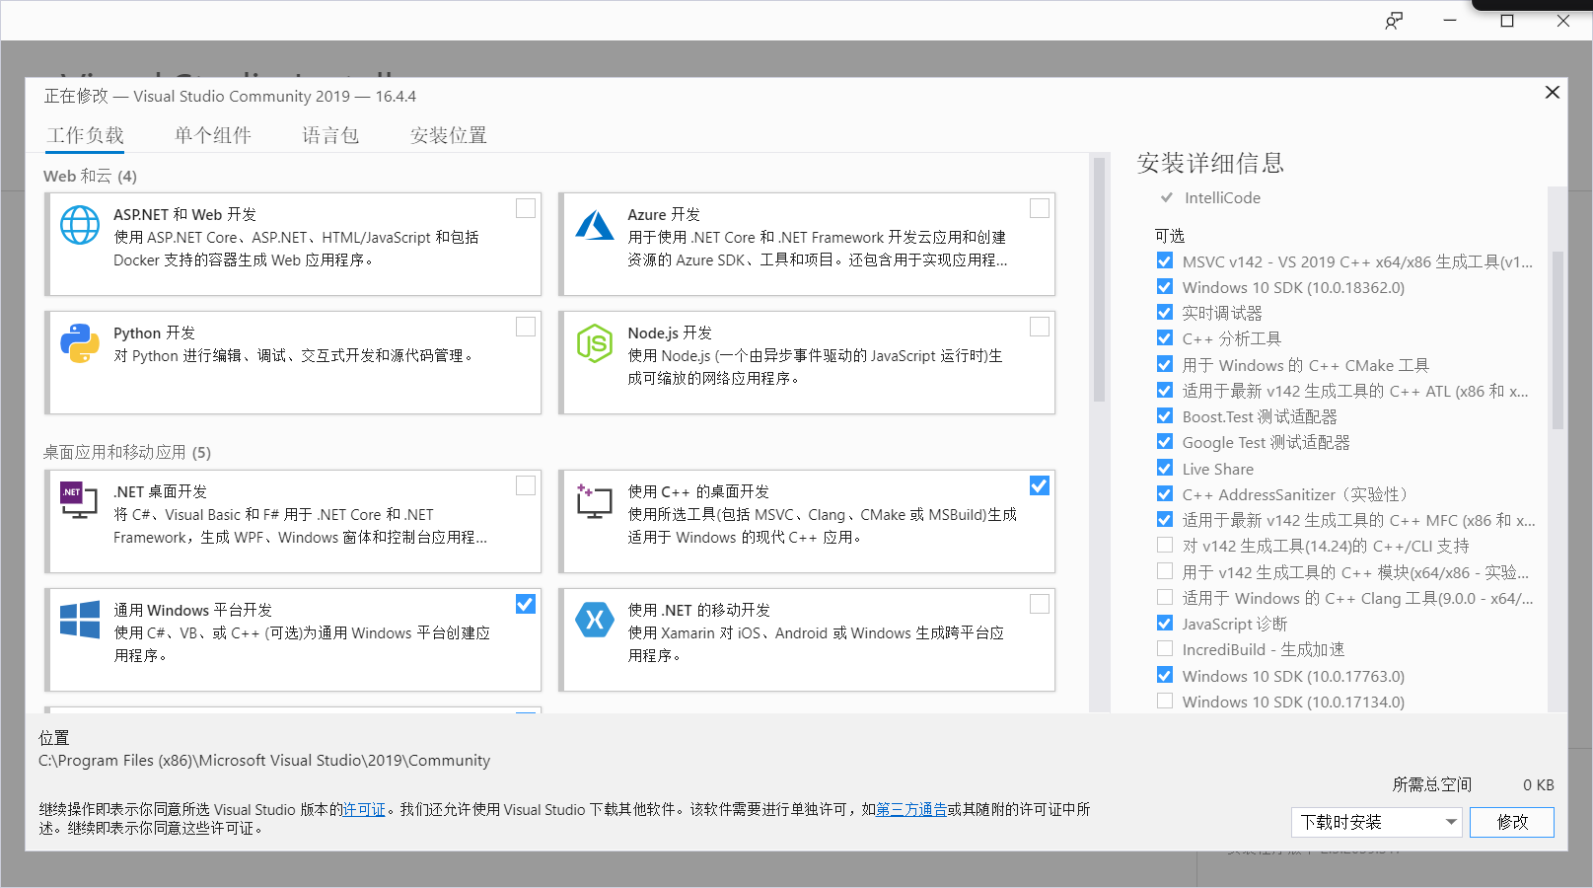Check IncrediBuild build acceleration option
This screenshot has width=1593, height=888.
click(1165, 648)
